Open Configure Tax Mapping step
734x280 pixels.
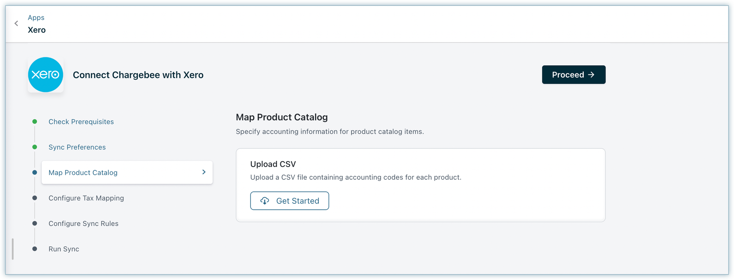click(x=86, y=198)
